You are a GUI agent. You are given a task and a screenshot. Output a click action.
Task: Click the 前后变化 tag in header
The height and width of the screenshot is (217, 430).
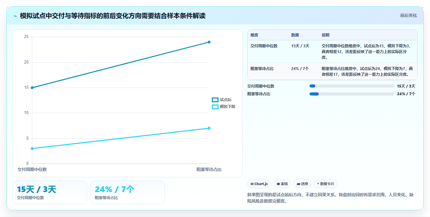coord(408,15)
